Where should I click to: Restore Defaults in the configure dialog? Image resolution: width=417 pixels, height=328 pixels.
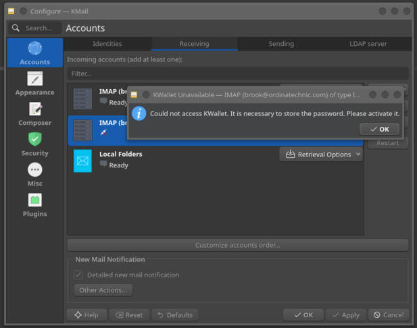tap(175, 315)
